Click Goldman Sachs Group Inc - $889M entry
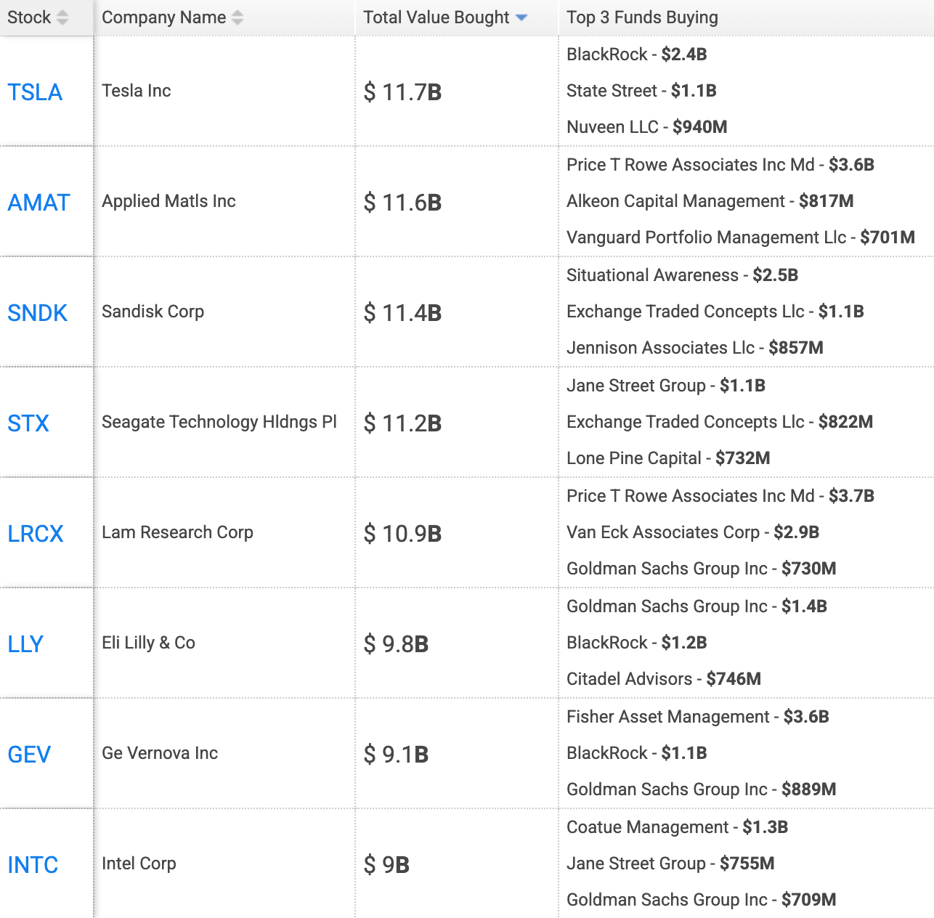The image size is (934, 918). tap(702, 789)
